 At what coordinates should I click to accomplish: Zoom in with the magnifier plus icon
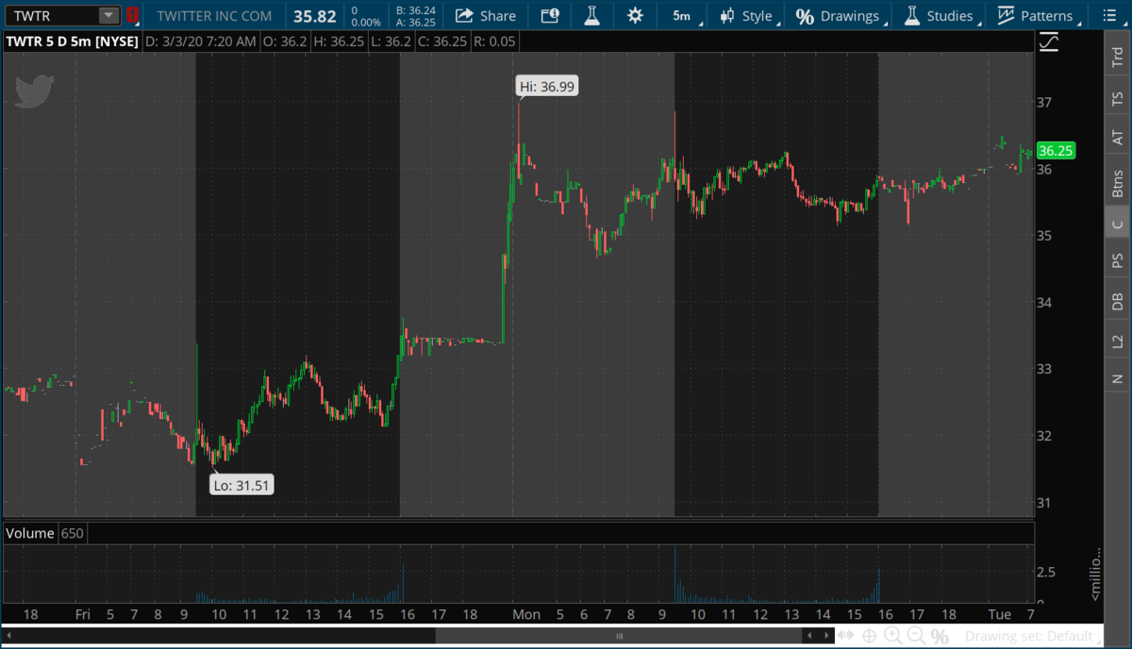click(892, 637)
